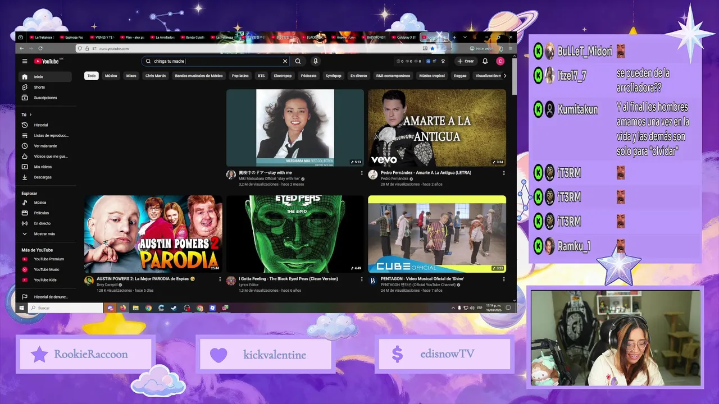
Task: Select the Mixes filter chip
Action: (131, 76)
